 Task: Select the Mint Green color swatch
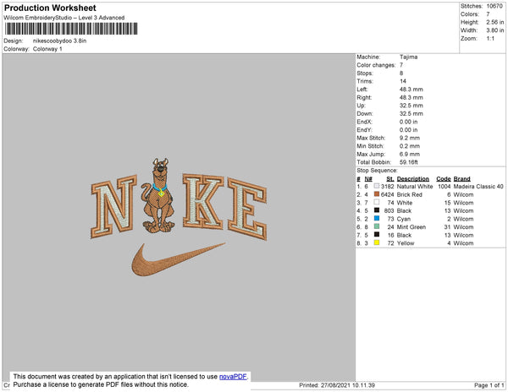377,226
